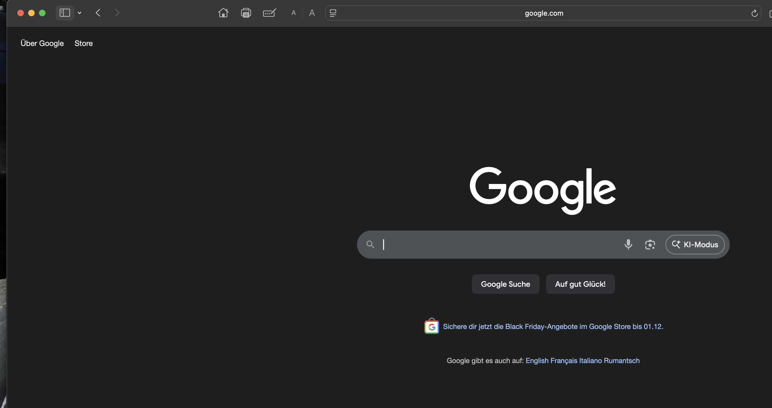Open Google Lens image search
This screenshot has height=408, width=772.
click(x=650, y=244)
